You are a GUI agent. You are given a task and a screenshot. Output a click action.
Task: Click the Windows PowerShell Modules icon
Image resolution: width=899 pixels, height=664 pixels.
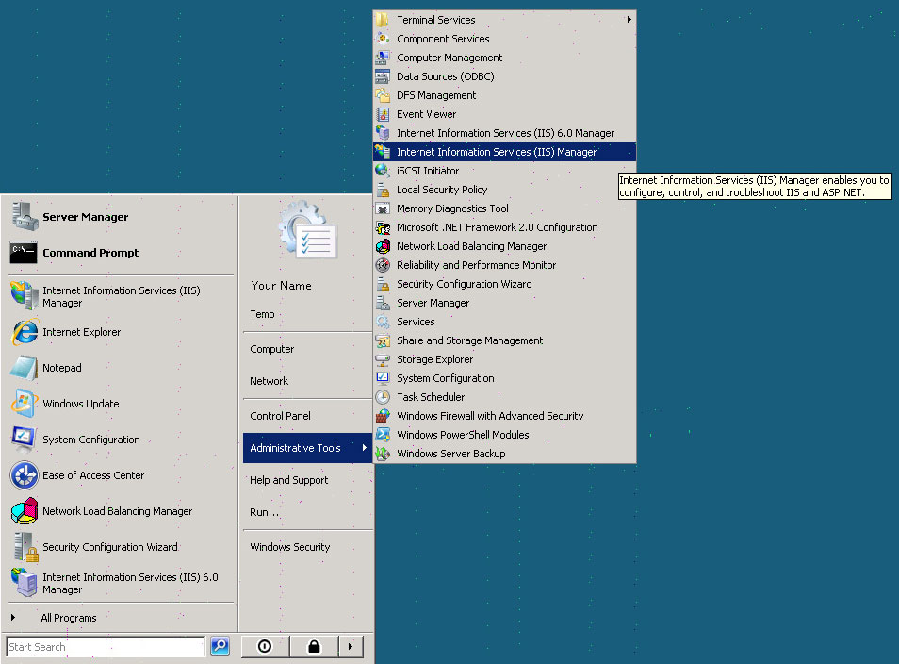383,435
